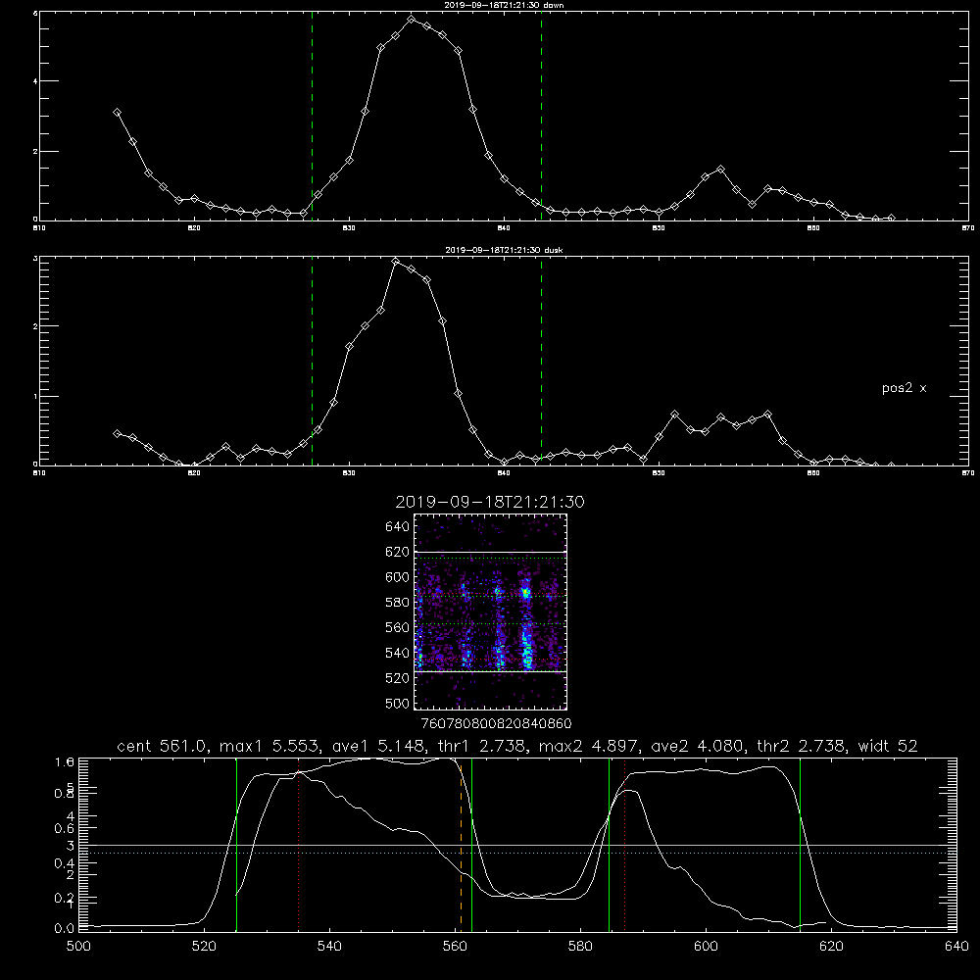The height and width of the screenshot is (980, 980).
Task: Select the "cent 561.0" value in stats line
Action: click(x=162, y=746)
